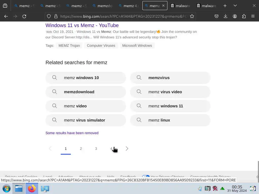Switch to the memz 4 tab

[129, 6]
